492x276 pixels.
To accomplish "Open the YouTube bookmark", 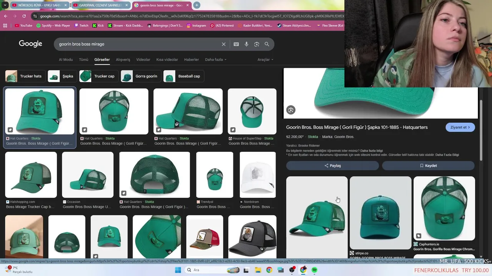I will tap(23, 26).
